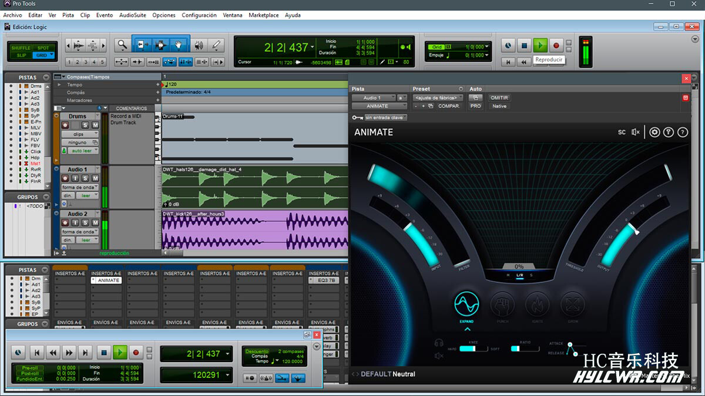
Task: Select the Pencil tool in Edit toolbar
Action: (216, 45)
